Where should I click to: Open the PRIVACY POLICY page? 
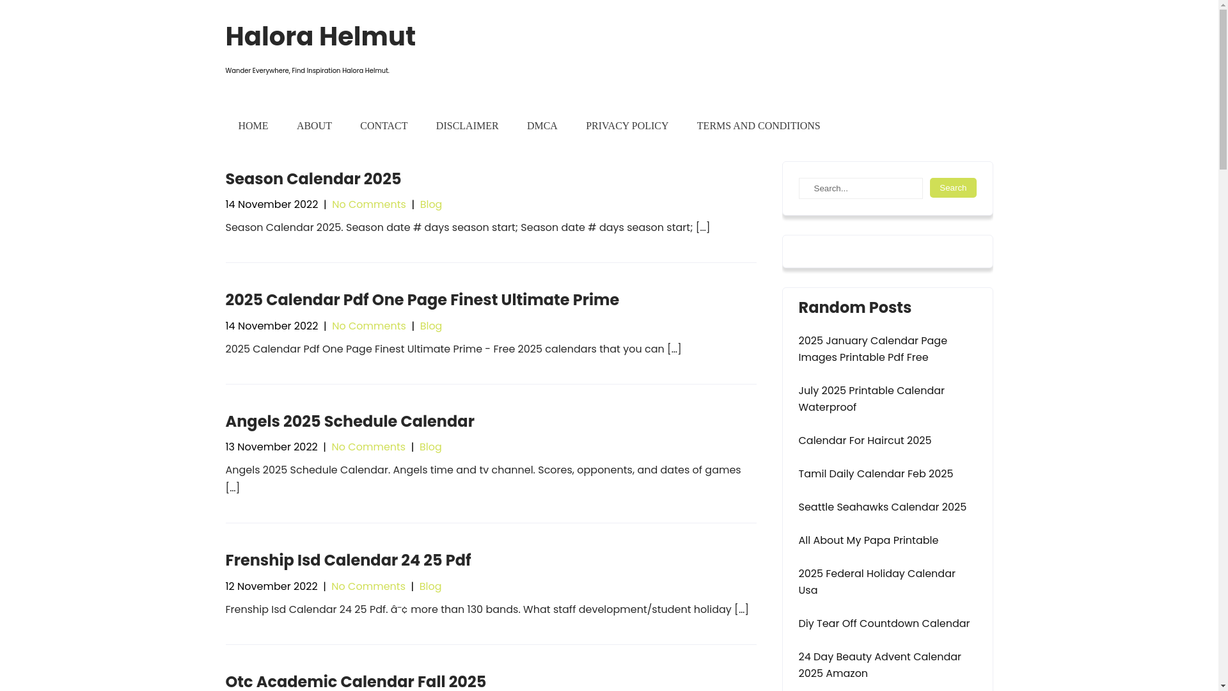tap(627, 126)
